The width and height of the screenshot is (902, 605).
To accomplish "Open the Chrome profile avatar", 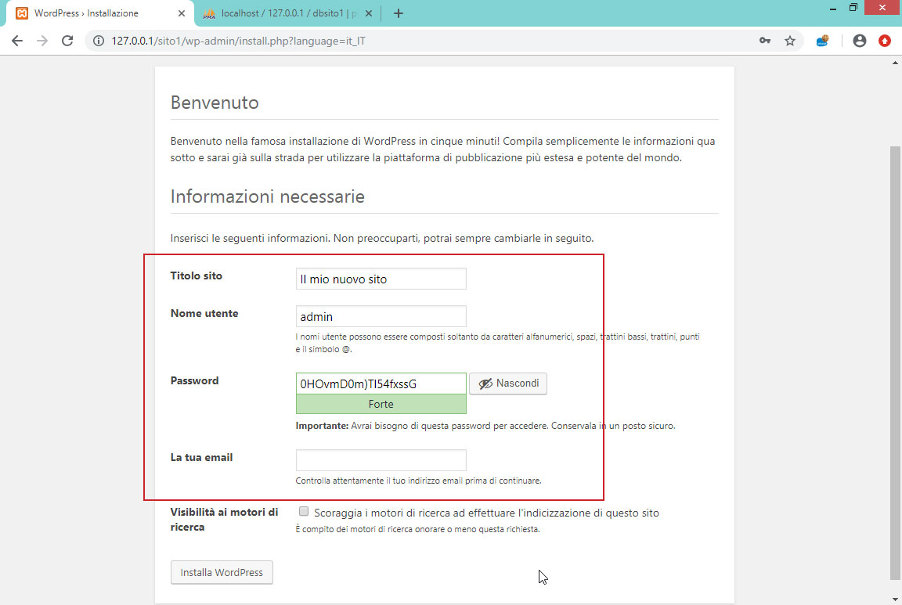I will click(x=860, y=41).
